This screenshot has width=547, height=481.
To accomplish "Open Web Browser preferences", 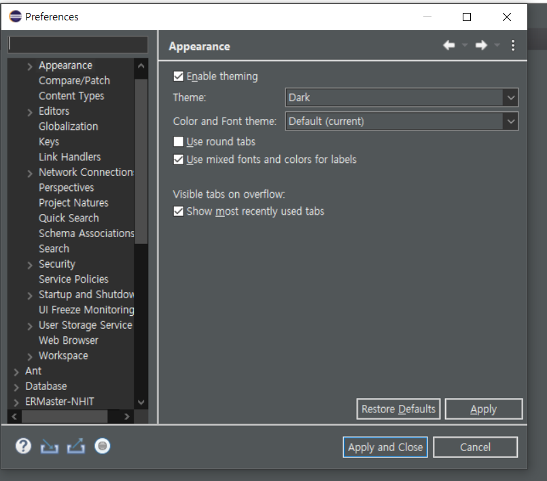I will coord(69,340).
